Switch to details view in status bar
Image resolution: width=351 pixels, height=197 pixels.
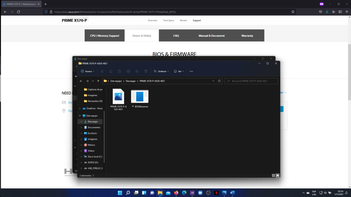[273, 175]
